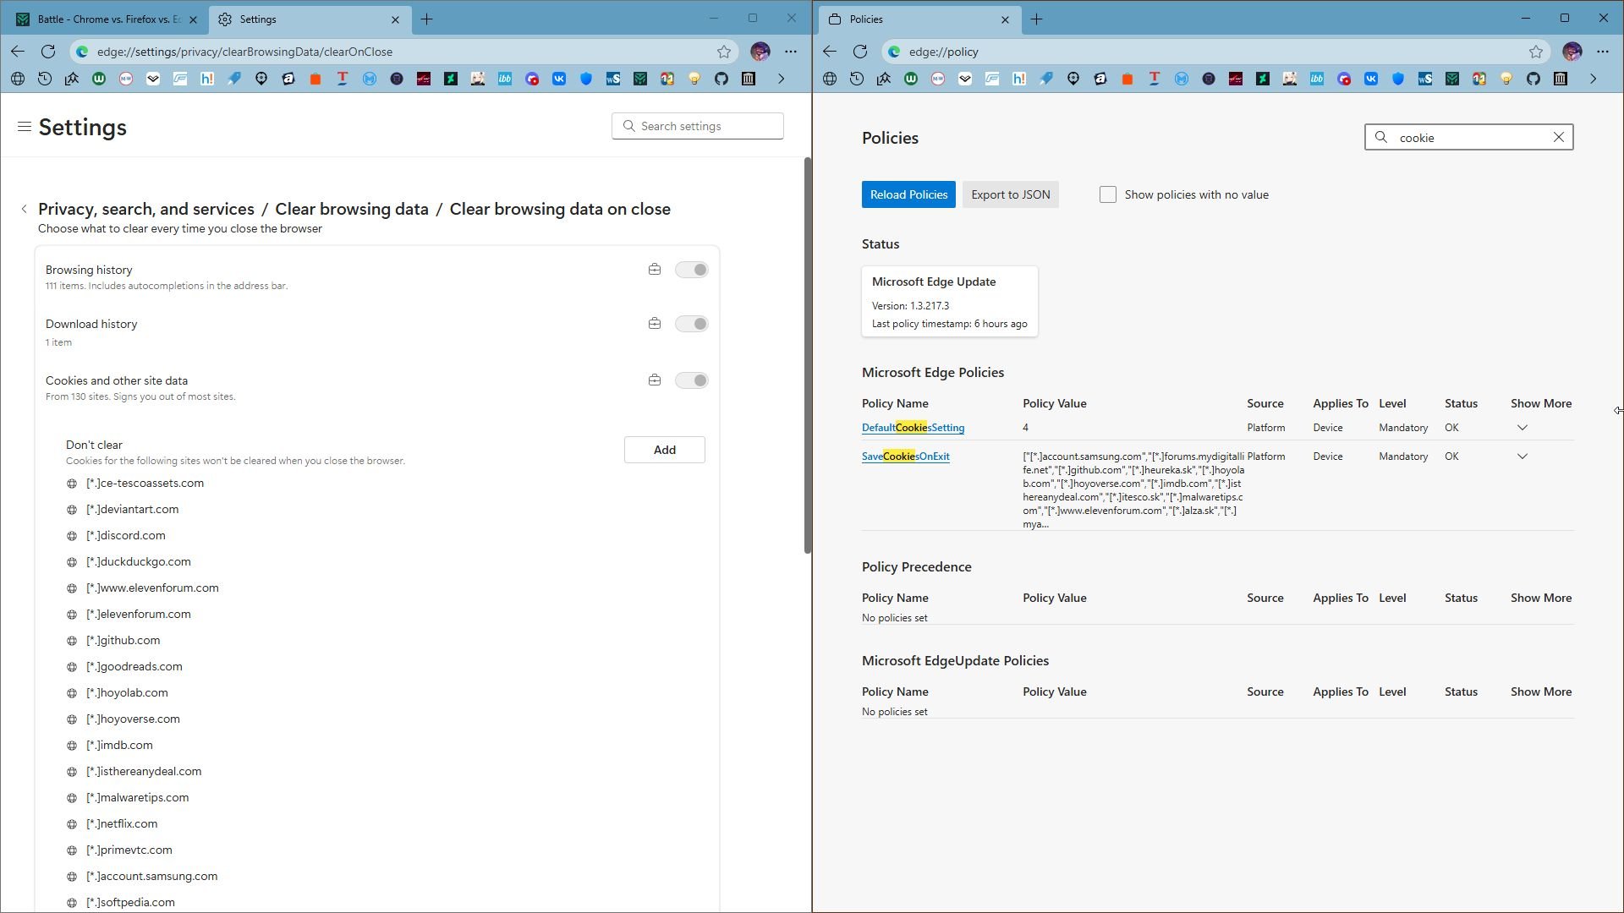Viewport: 1624px width, 913px height.
Task: Open GitHub bookmark in the Policies window
Action: pyautogui.click(x=1533, y=79)
